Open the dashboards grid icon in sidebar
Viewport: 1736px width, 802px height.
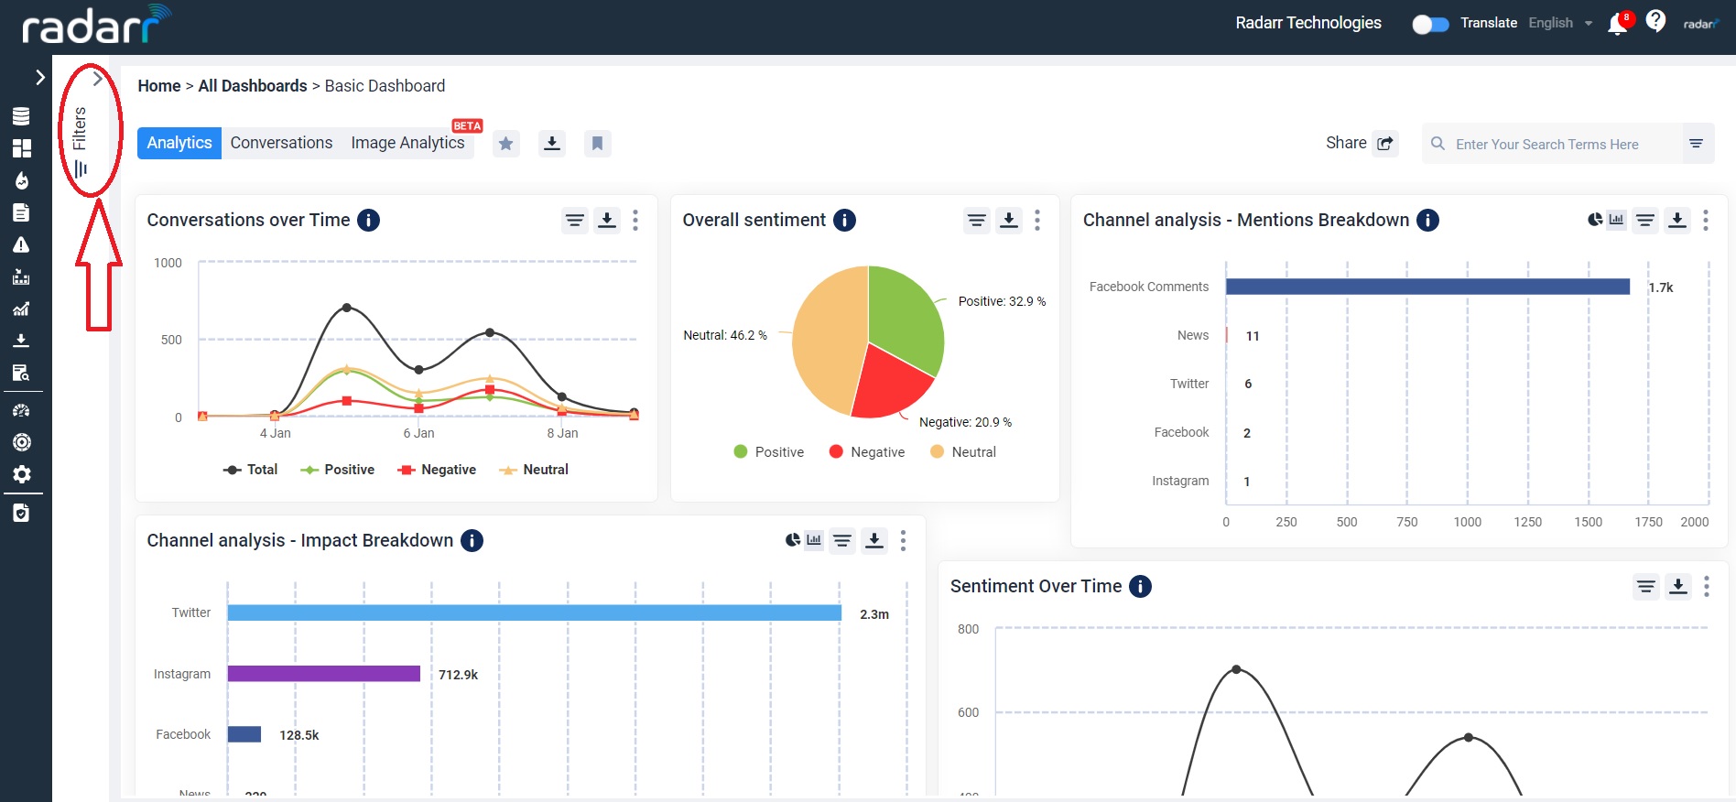[21, 148]
